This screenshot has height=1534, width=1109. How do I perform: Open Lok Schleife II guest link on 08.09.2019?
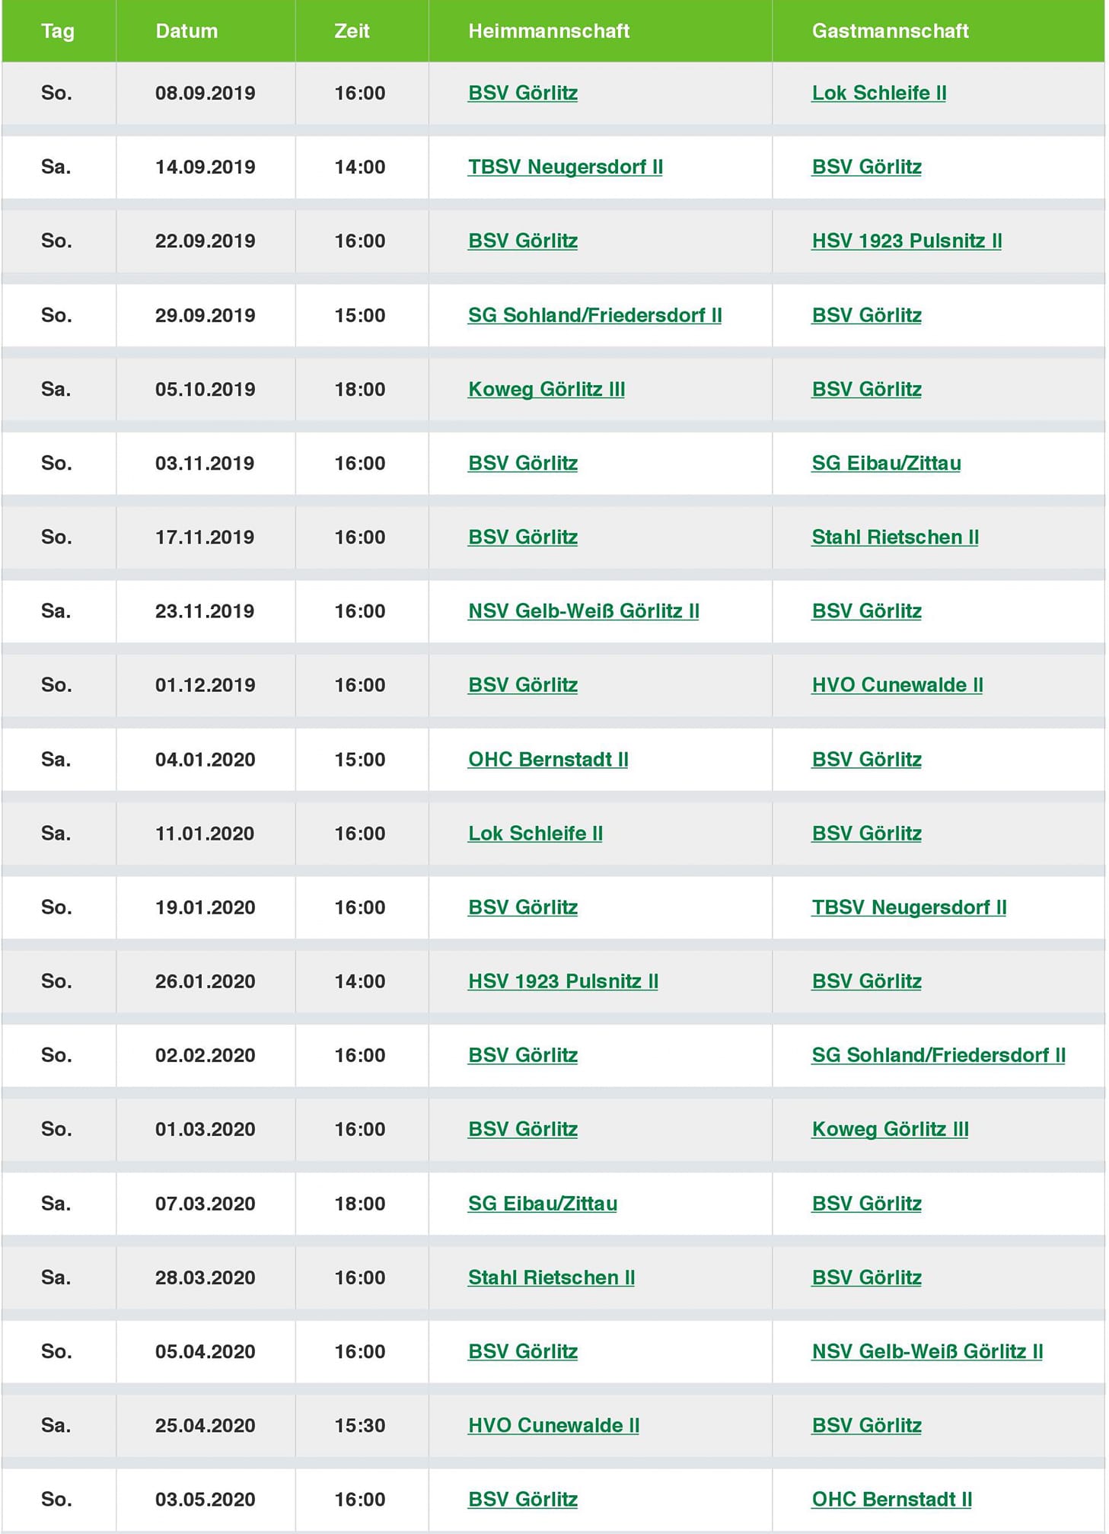[x=879, y=93]
